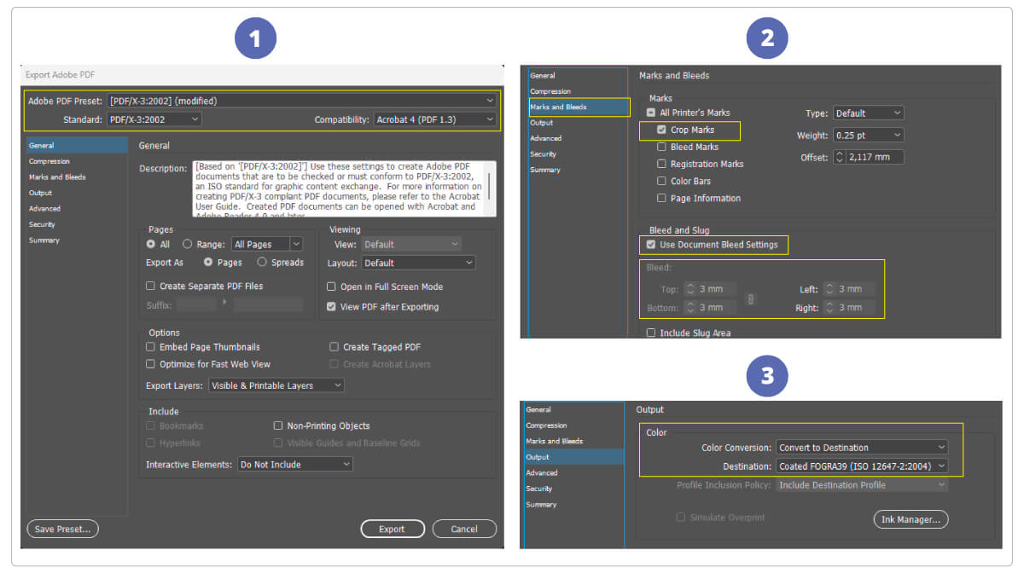Viewport: 1024px width, 573px height.
Task: Click the Offset stepper arrows
Action: 839,158
